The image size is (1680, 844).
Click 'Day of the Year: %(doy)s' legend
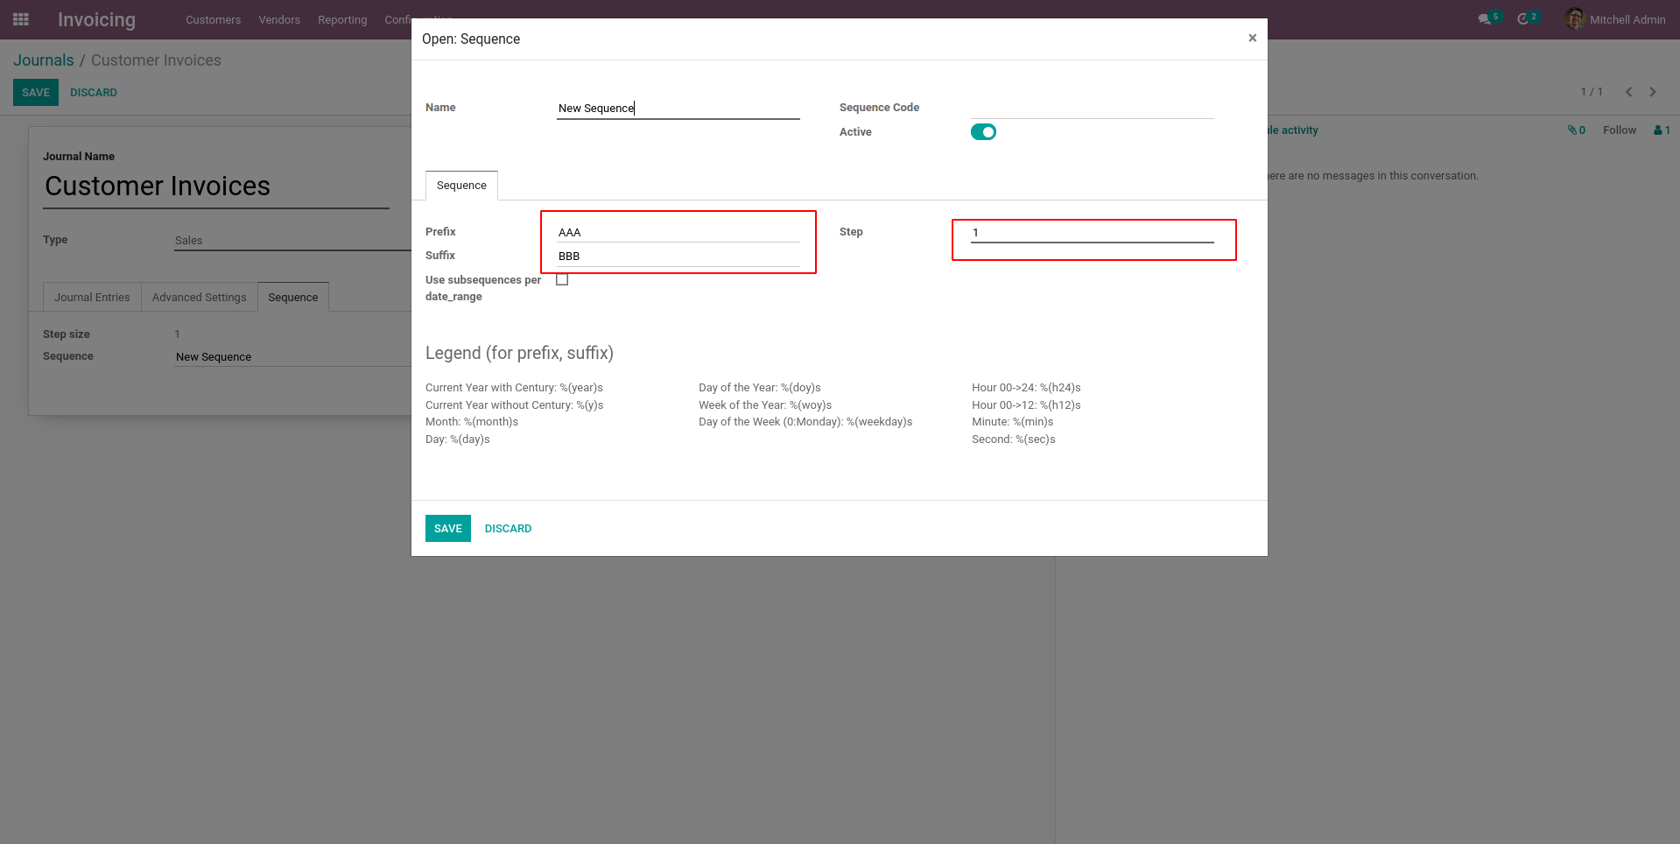[760, 388]
